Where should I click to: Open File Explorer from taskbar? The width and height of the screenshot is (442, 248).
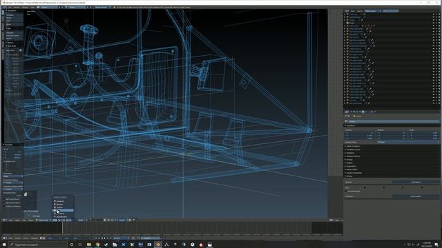pyautogui.click(x=89, y=245)
